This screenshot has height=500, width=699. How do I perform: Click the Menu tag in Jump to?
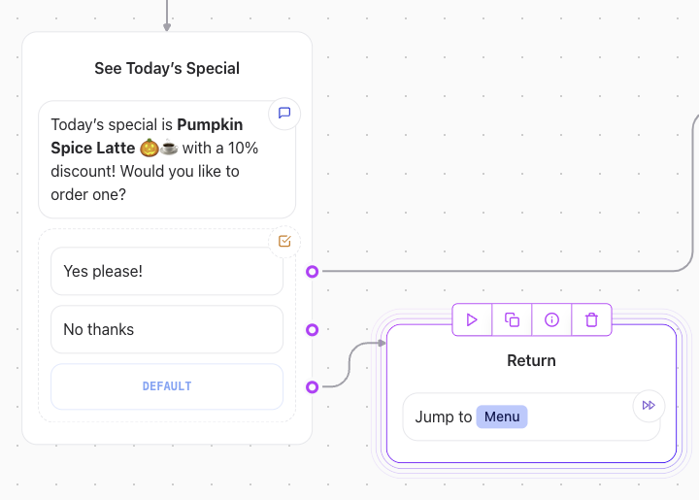click(x=502, y=417)
